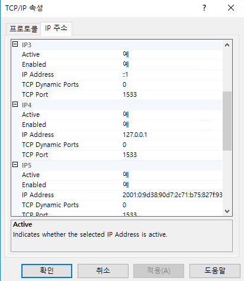Image resolution: width=244 pixels, height=281 pixels.
Task: Click the IP3 IP Address label
Action: [38, 74]
